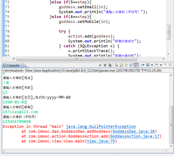174x156 pixels.
Task: Open the java.lang.NullPointerException link
Action: point(101,127)
